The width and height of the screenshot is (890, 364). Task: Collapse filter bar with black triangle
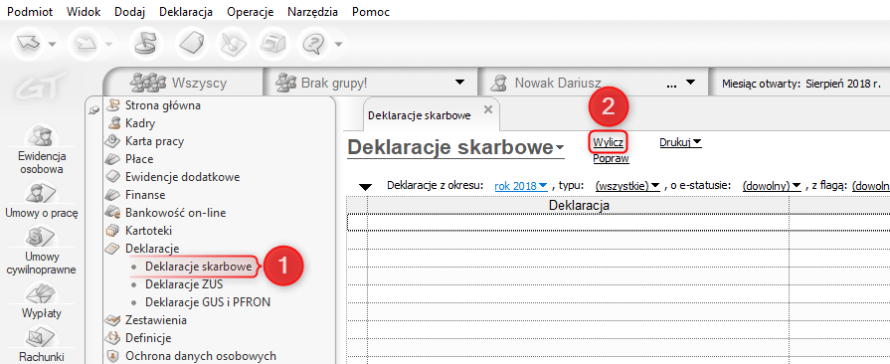[366, 187]
